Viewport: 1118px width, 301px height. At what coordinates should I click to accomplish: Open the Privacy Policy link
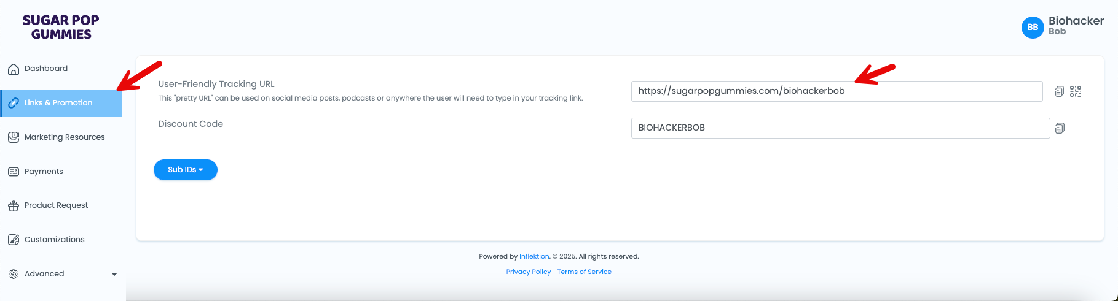click(529, 272)
